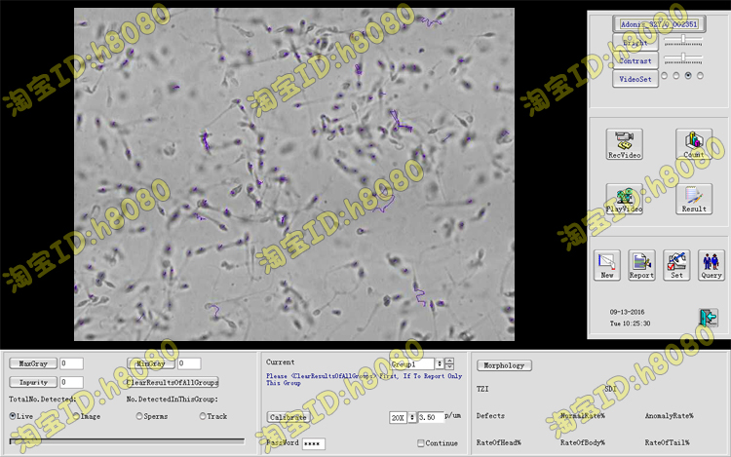731x457 pixels.
Task: Click the Contrast button
Action: (635, 60)
